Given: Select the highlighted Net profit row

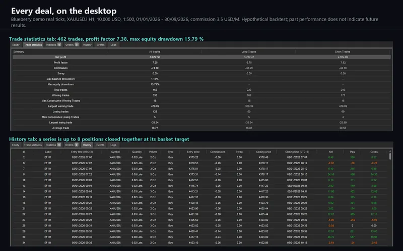Looking at the screenshot, I should pyautogui.click(x=201, y=57).
